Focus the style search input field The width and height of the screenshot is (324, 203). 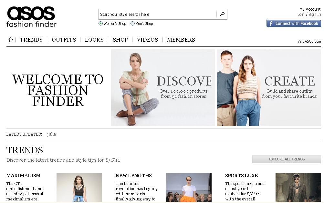pos(158,14)
